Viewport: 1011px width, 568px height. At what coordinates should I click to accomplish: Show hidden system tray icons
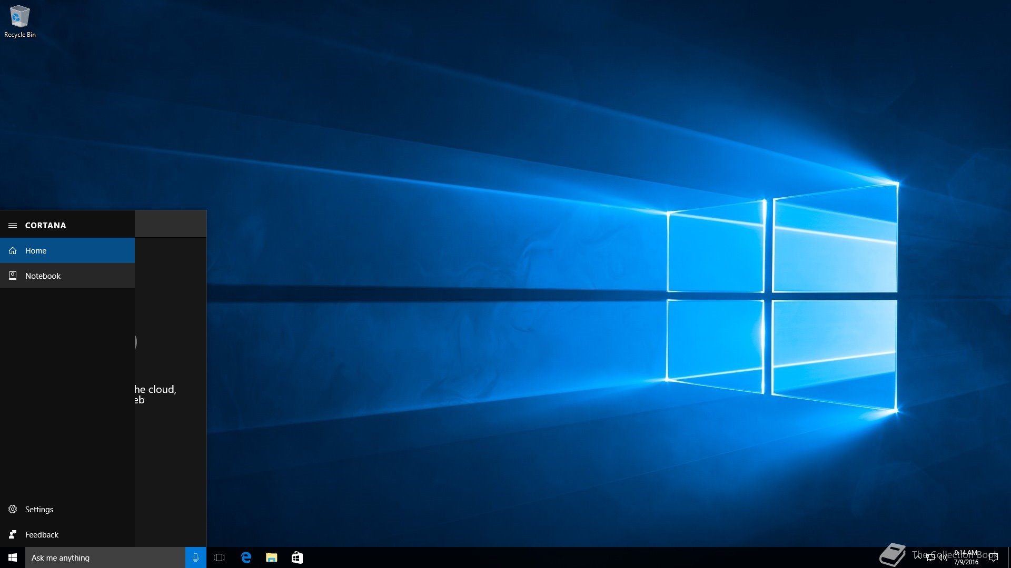click(918, 557)
